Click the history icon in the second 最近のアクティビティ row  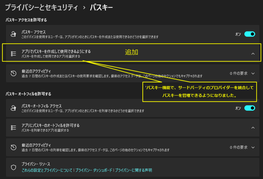(13, 147)
